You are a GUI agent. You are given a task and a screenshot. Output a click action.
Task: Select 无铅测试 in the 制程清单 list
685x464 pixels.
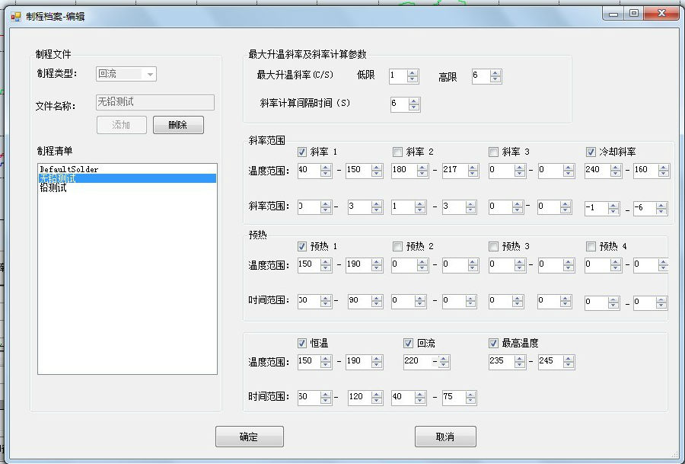tap(127, 178)
